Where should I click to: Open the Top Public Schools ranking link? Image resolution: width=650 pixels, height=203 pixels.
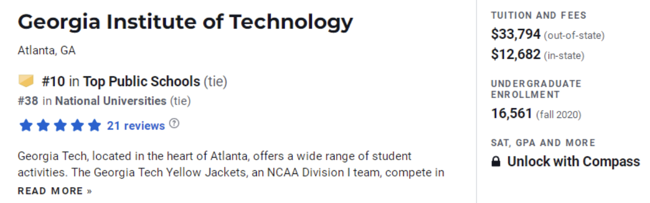[142, 81]
